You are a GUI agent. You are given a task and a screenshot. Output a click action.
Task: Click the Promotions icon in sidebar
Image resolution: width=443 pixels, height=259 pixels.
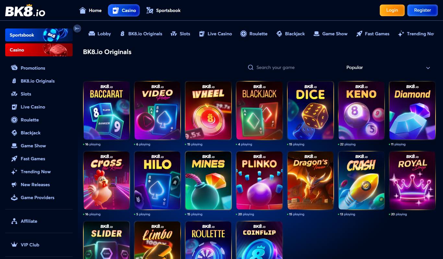tap(14, 68)
